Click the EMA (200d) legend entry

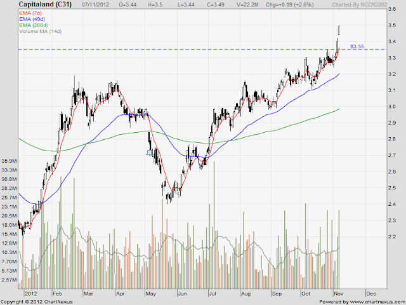tap(34, 25)
